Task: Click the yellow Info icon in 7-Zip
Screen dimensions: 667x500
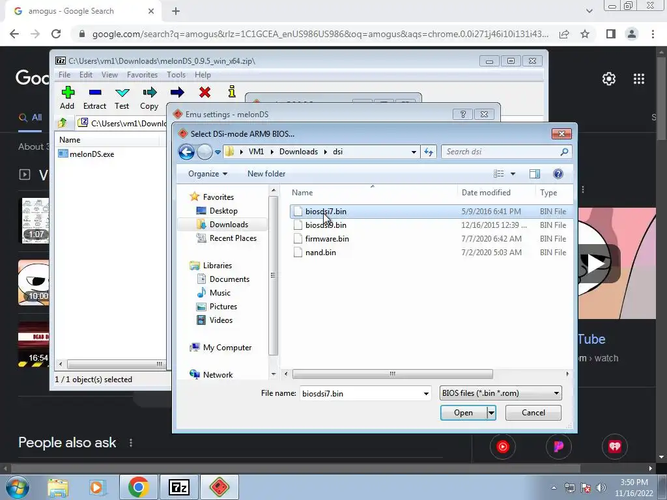Action: pos(232,92)
